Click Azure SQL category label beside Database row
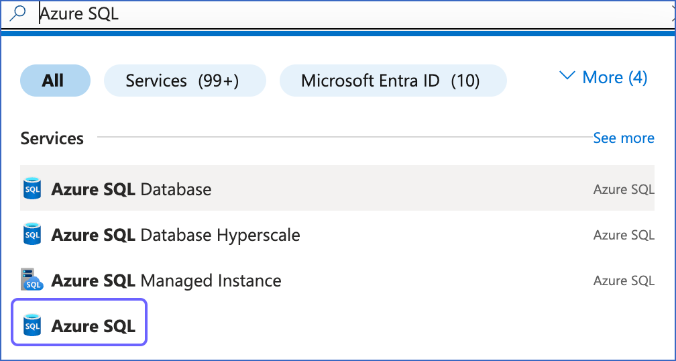 pyautogui.click(x=624, y=189)
